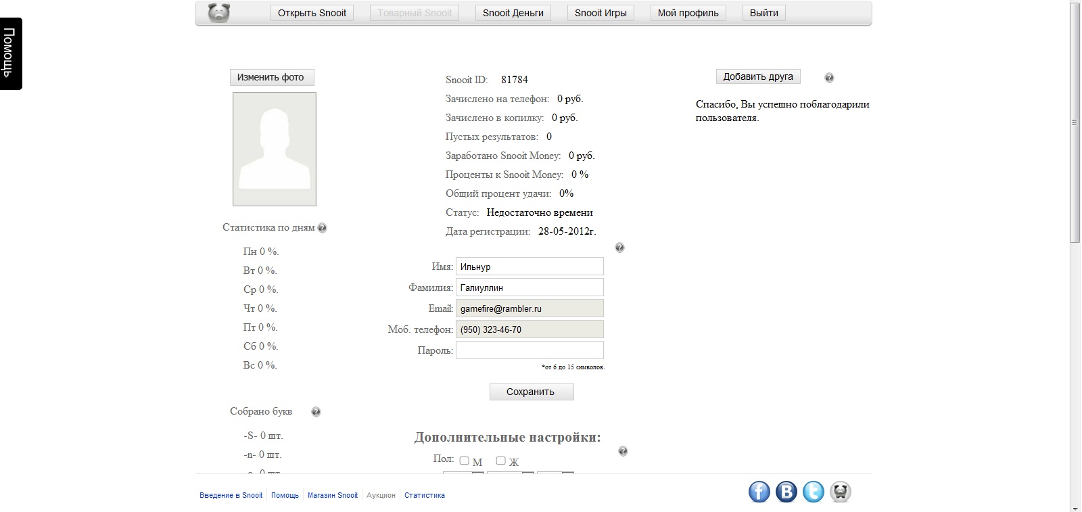
Task: Open the Введение в Snooit link
Action: coord(231,496)
